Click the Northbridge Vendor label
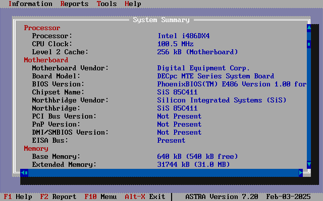Screen dimensions: 323x201 coord(70,100)
